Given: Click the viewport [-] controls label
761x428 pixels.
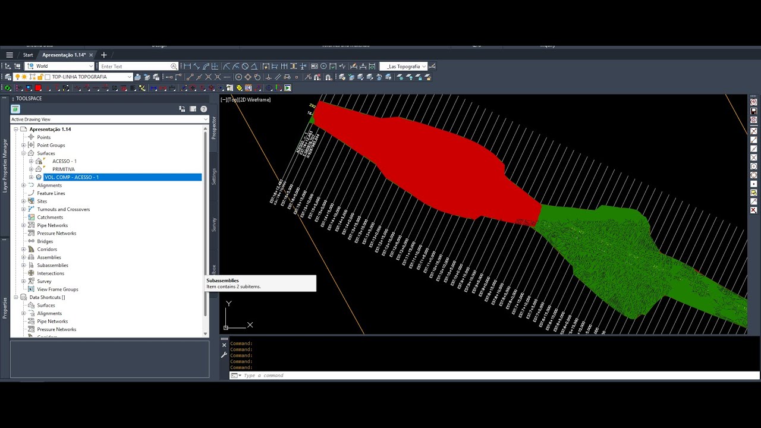Looking at the screenshot, I should tap(224, 100).
